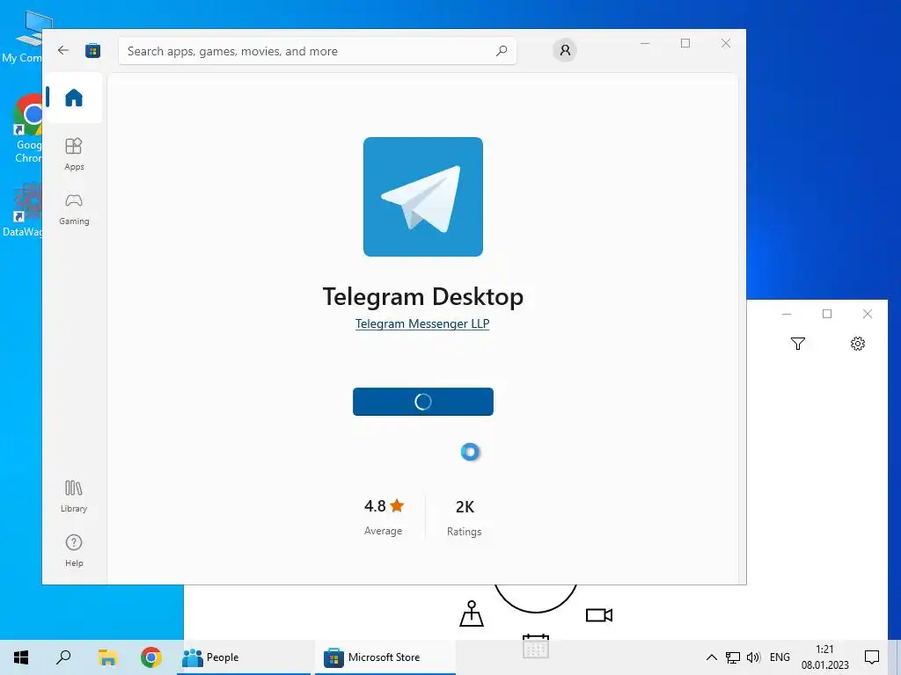Switch to the People taskbar app
The width and height of the screenshot is (901, 675).
point(245,657)
